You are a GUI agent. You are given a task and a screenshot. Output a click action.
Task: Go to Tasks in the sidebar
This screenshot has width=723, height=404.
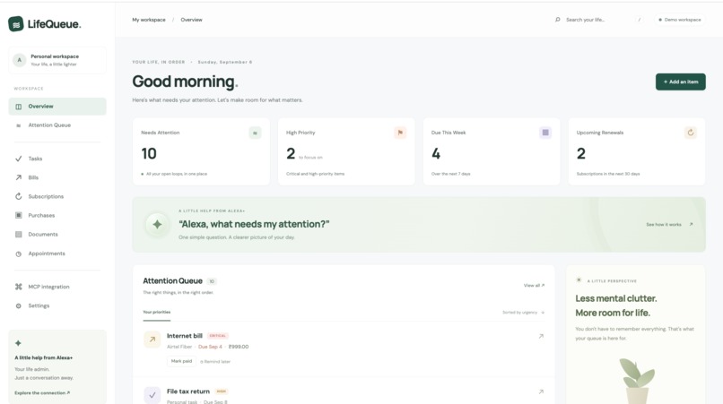pos(57,159)
